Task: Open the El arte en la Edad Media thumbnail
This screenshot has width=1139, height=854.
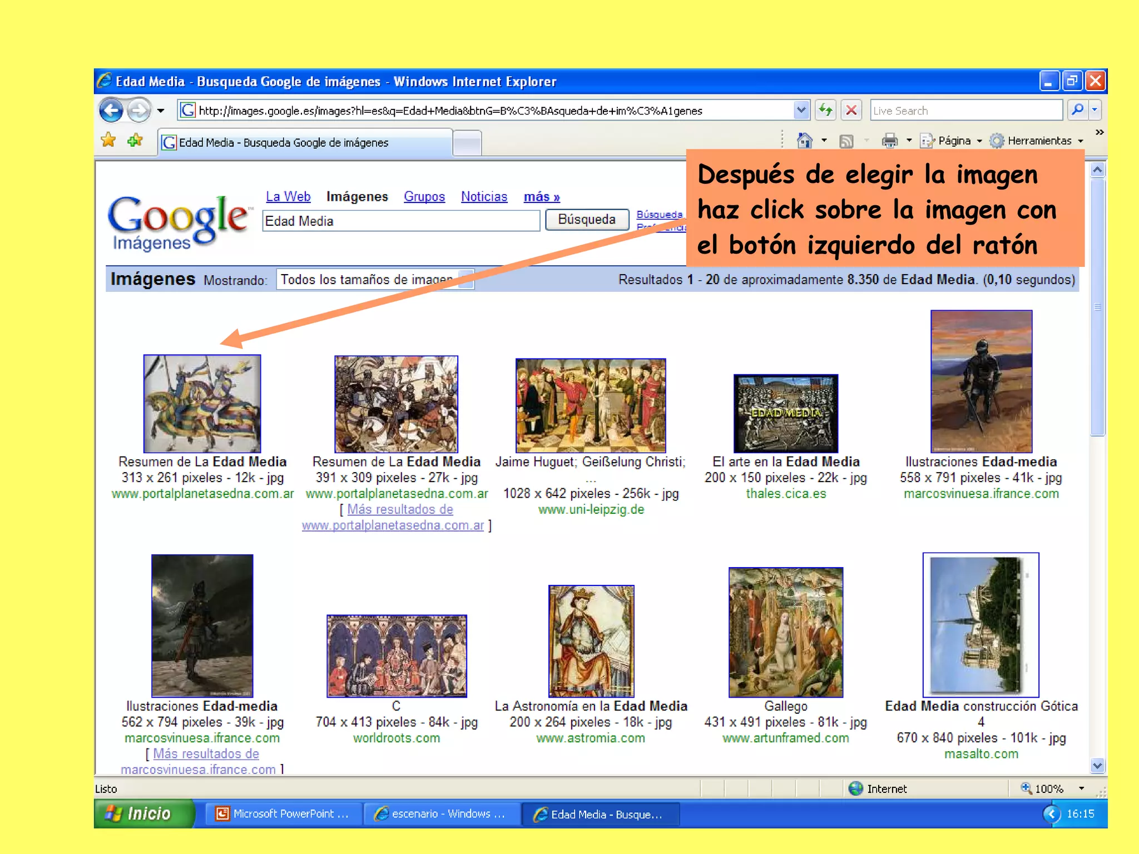Action: tap(786, 413)
